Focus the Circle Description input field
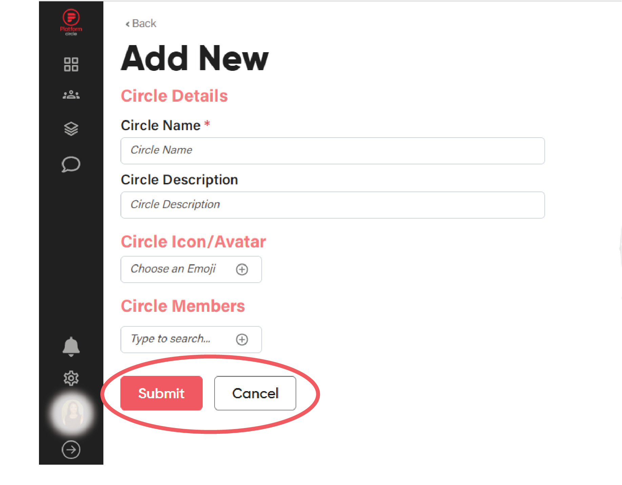The image size is (622, 485). tap(333, 205)
